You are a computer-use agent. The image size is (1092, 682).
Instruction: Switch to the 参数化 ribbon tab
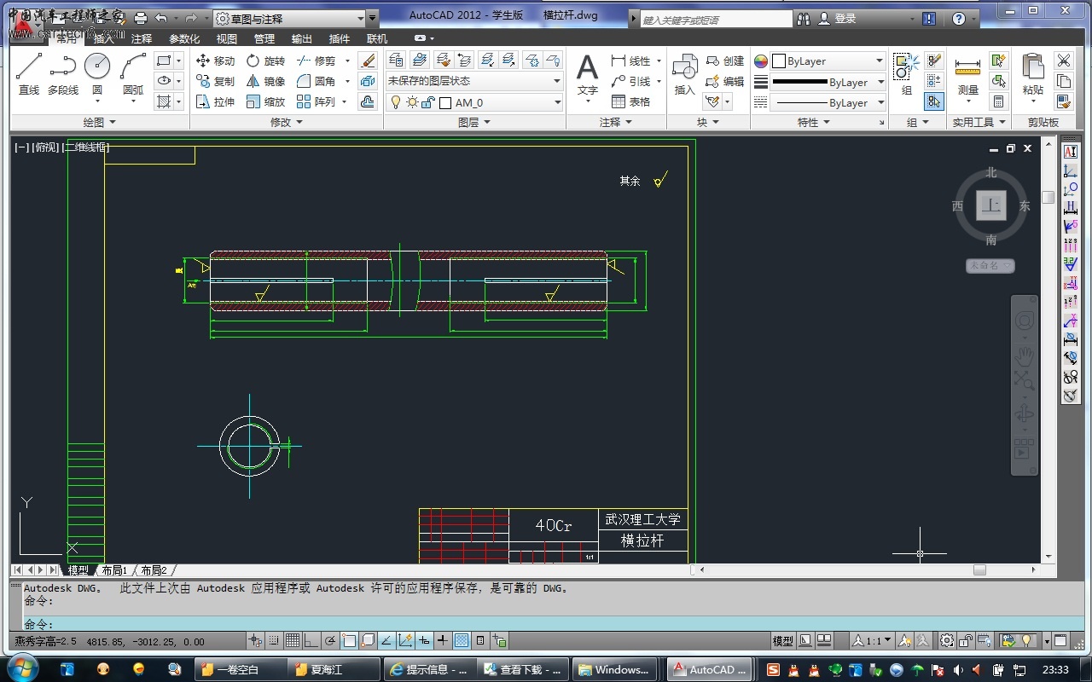[184, 38]
